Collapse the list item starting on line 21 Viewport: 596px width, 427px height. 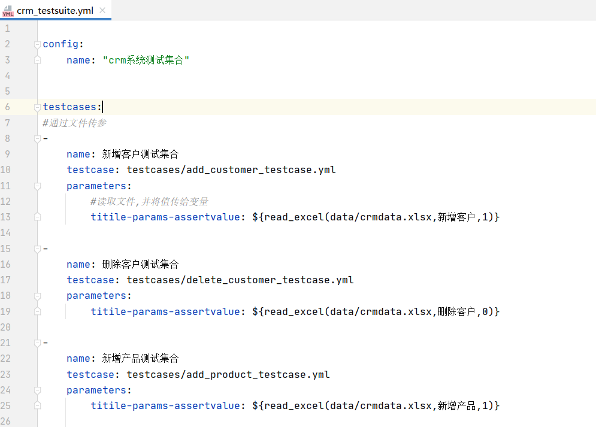38,343
